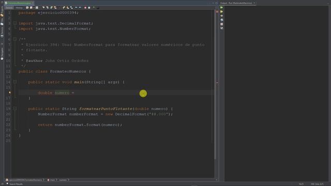Click red error mark in editor stripe
This screenshot has width=331, height=186.
(217, 83)
